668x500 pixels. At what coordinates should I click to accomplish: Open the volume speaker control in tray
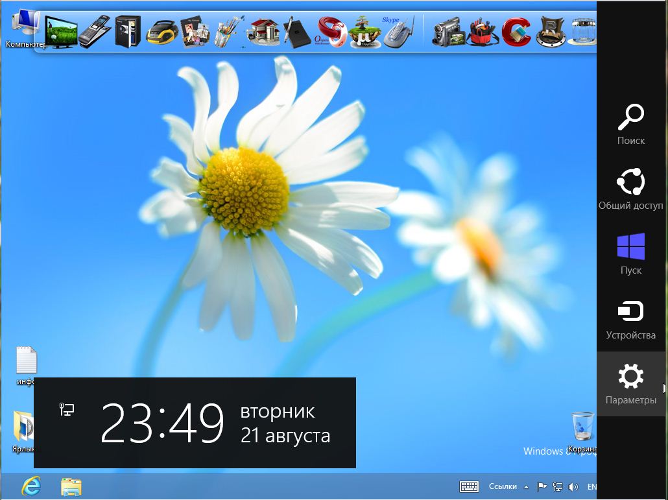coord(573,487)
